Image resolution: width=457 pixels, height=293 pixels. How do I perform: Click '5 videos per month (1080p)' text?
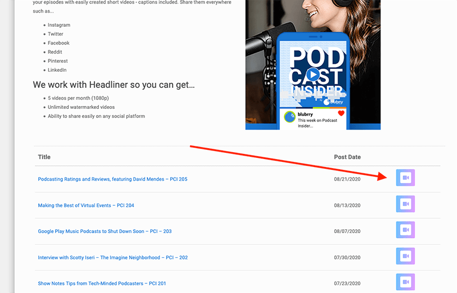[x=78, y=98]
